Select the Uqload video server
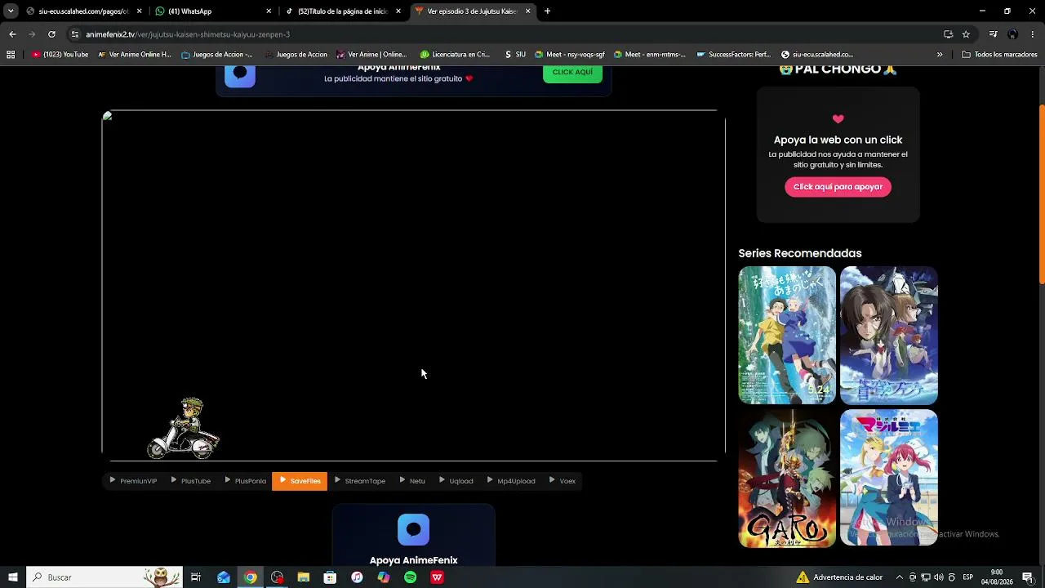Viewport: 1045px width, 588px height. tap(456, 481)
